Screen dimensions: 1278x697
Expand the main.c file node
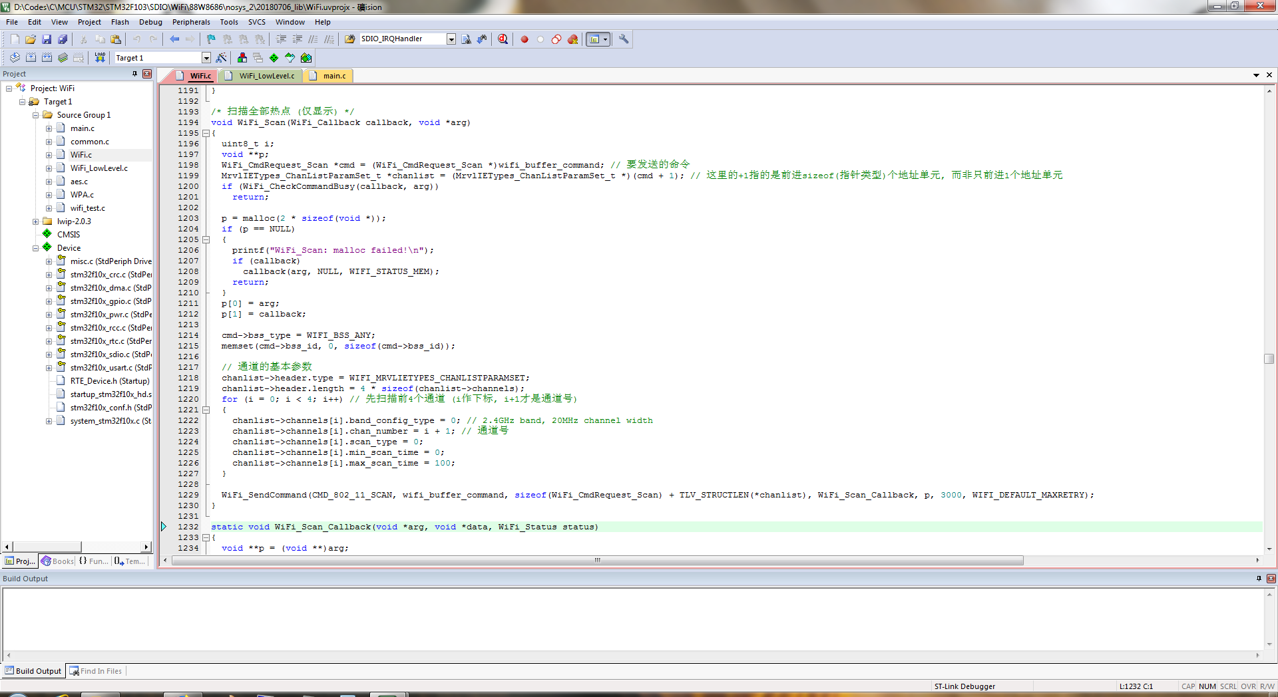49,128
